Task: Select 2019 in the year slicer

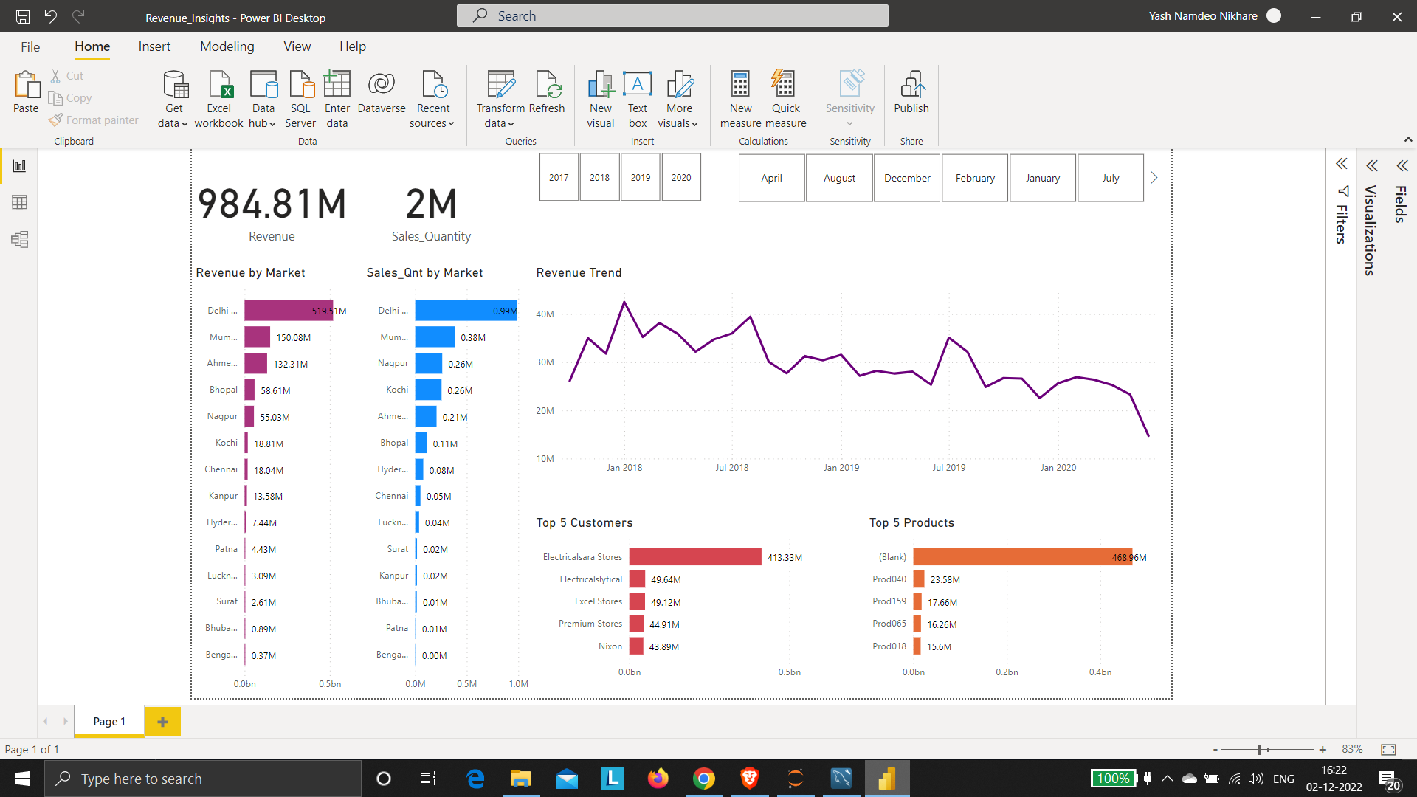Action: click(x=640, y=177)
